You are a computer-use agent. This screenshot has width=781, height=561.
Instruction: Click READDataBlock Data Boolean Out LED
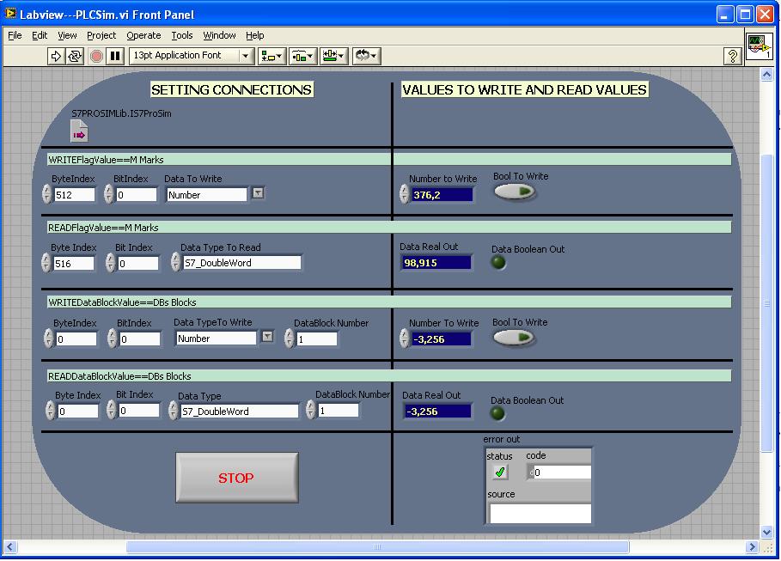(497, 412)
